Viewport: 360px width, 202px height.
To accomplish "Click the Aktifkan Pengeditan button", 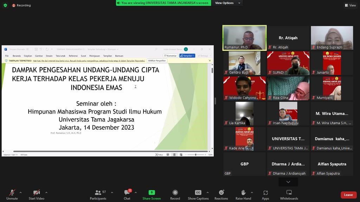I will [157, 61].
